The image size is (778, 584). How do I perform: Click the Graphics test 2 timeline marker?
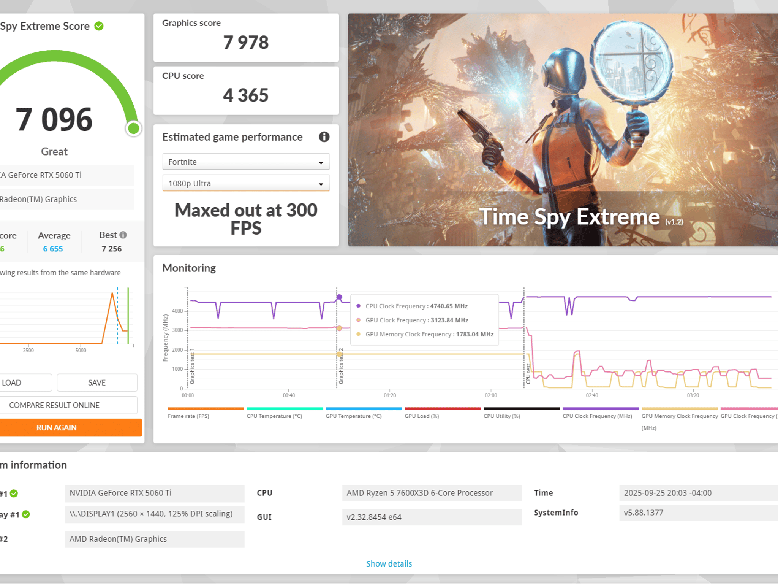pyautogui.click(x=341, y=366)
